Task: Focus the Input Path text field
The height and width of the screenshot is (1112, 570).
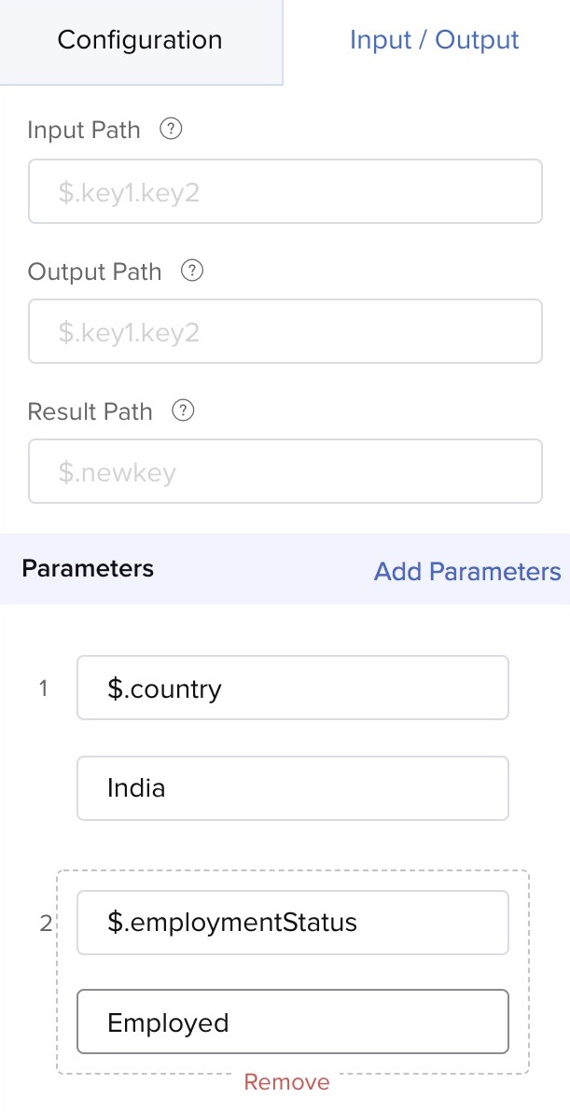Action: (x=285, y=191)
